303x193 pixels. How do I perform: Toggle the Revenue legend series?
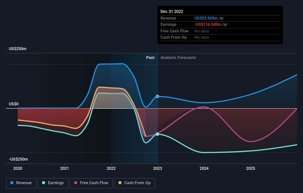21,183
